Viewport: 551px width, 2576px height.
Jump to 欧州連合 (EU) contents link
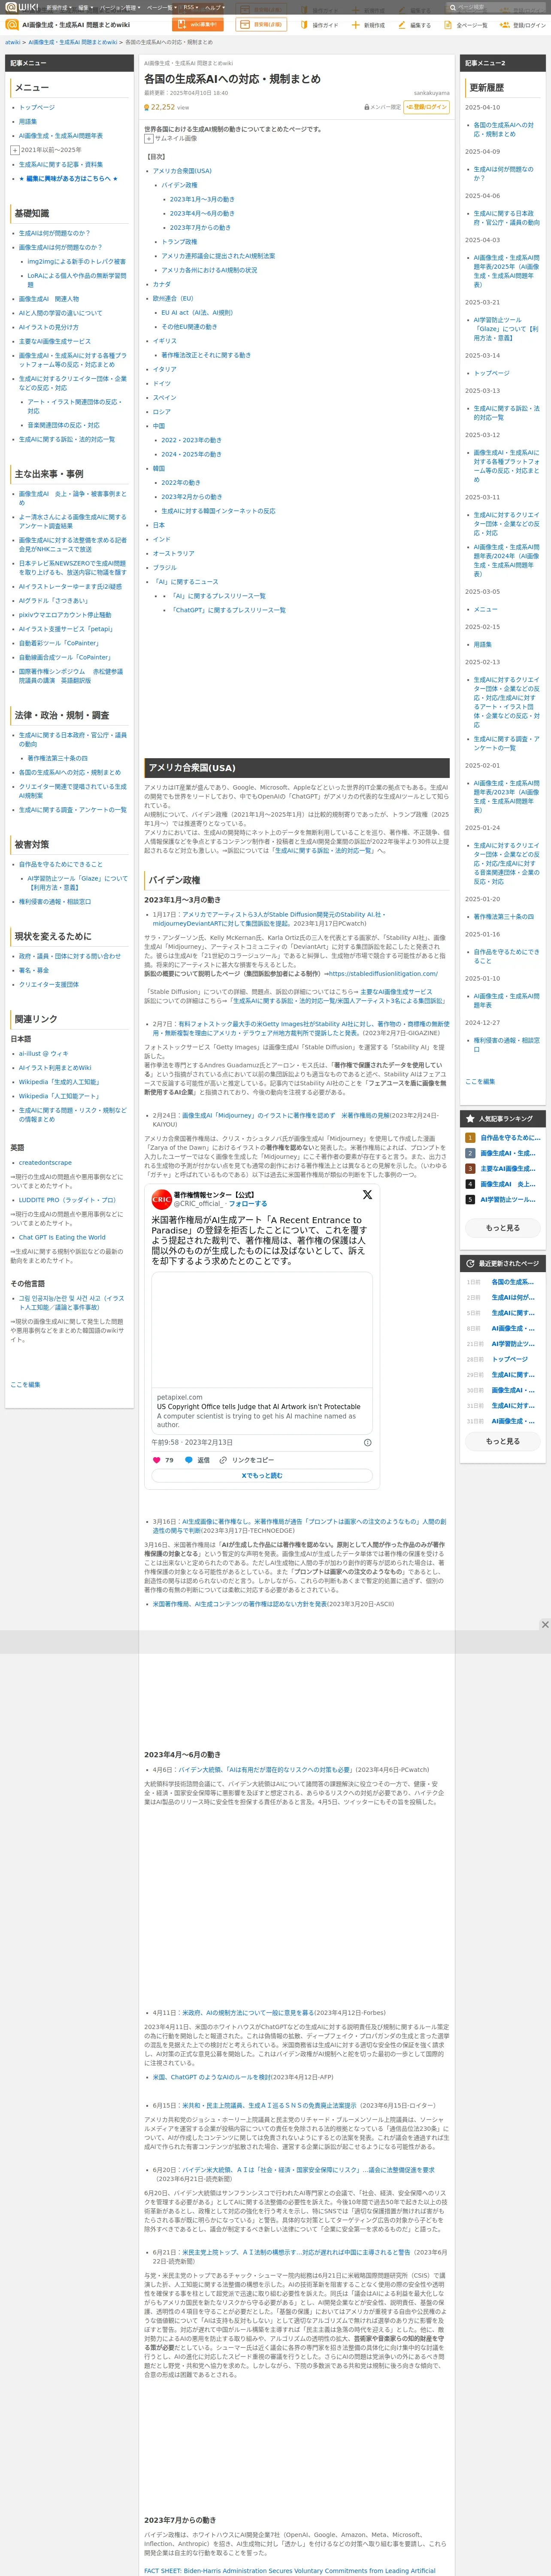click(173, 298)
